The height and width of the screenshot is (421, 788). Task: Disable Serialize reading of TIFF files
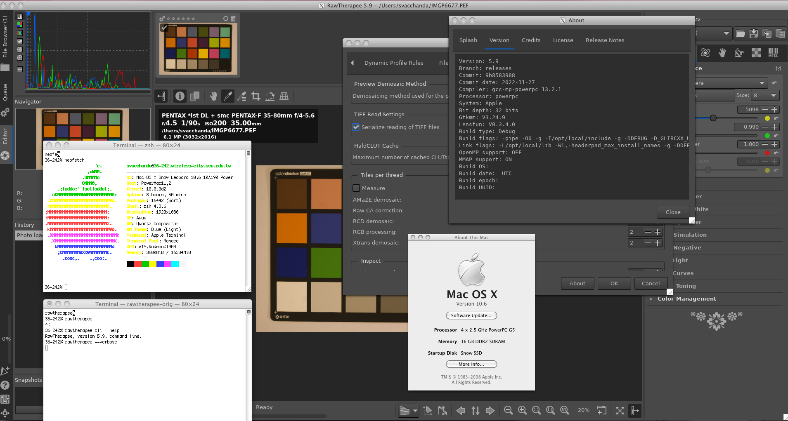click(x=356, y=127)
